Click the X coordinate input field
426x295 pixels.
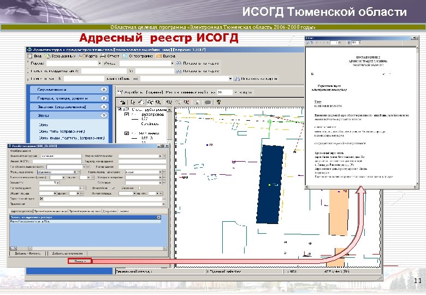coord(104,71)
